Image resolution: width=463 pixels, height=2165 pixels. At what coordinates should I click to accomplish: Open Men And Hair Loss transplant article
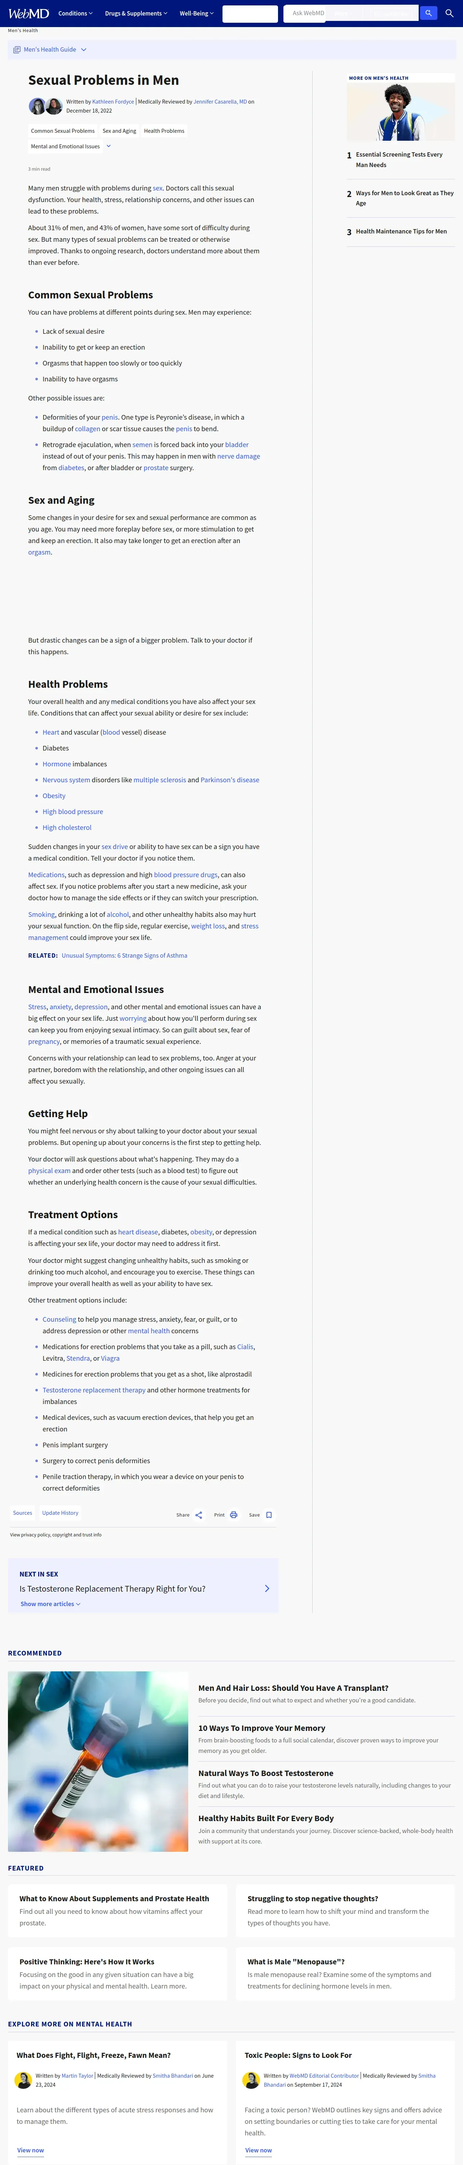293,1688
